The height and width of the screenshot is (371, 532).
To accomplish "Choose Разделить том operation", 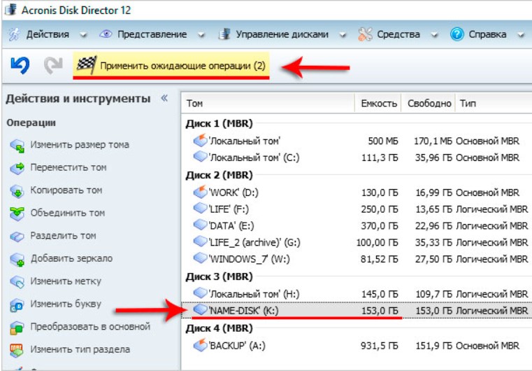I will (x=63, y=236).
